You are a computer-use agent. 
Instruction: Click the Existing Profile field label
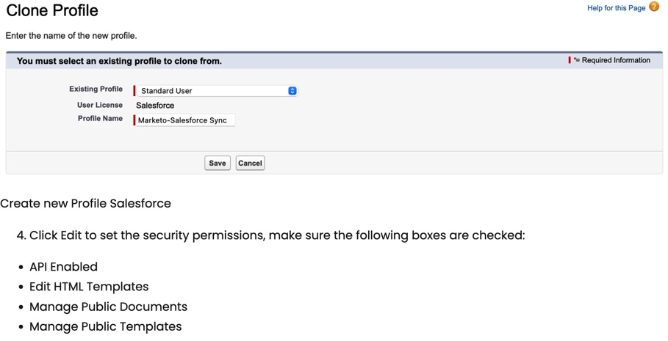coord(96,89)
